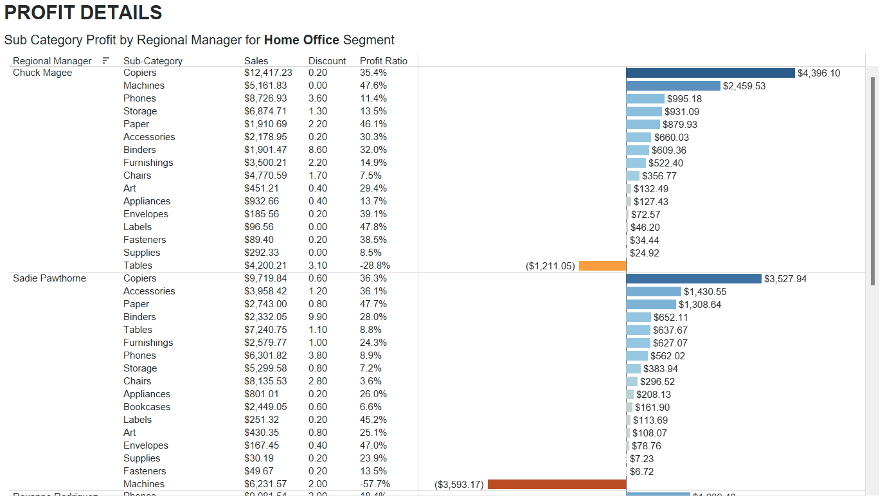Image resolution: width=885 pixels, height=502 pixels.
Task: Click Chuck Magee's Machines profit bar
Action: tap(673, 85)
